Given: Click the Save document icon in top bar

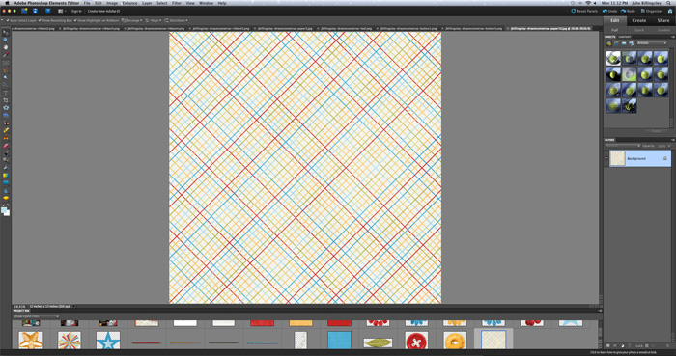Looking at the screenshot, I should point(35,11).
